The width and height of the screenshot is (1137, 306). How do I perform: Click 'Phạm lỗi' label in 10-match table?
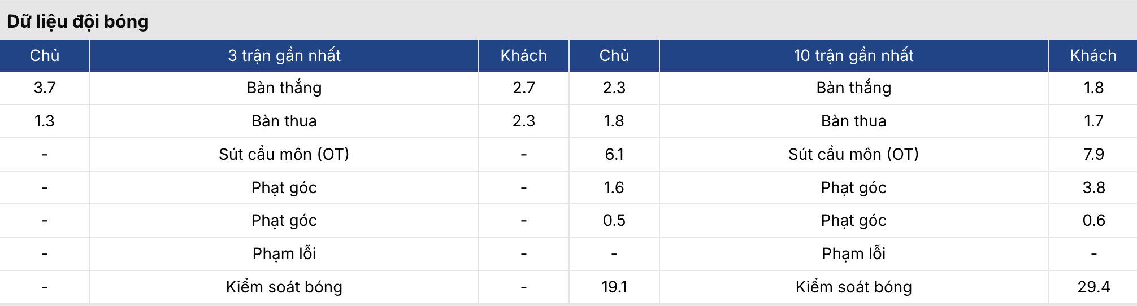click(x=853, y=253)
